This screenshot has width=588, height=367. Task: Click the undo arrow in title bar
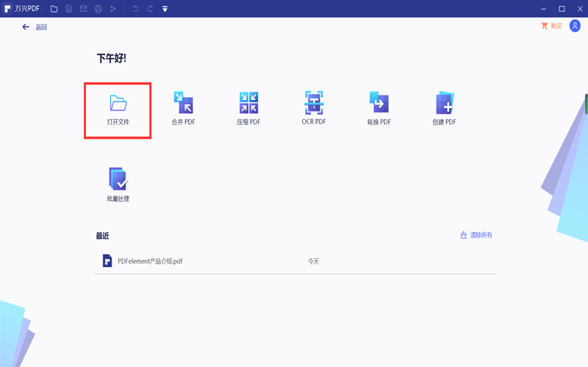coord(135,9)
